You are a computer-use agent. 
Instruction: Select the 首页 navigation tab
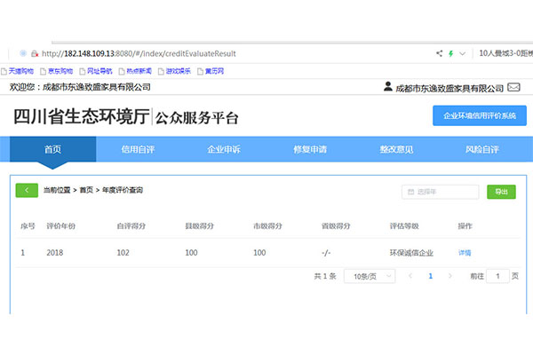click(x=52, y=149)
